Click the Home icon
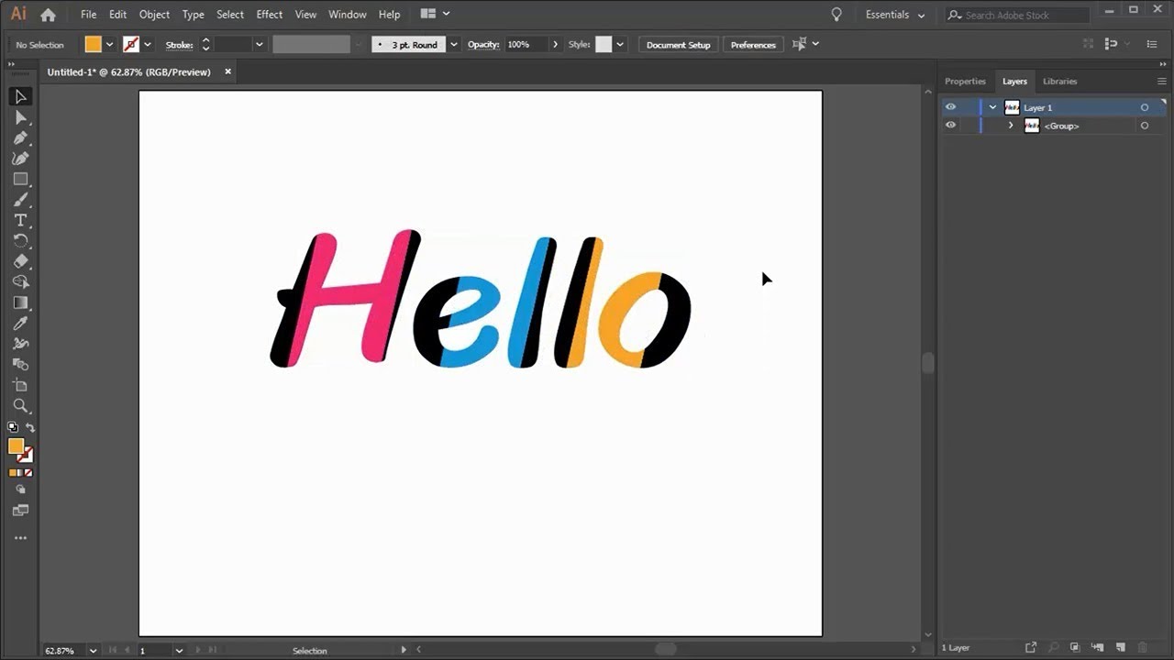The image size is (1174, 660). [48, 15]
